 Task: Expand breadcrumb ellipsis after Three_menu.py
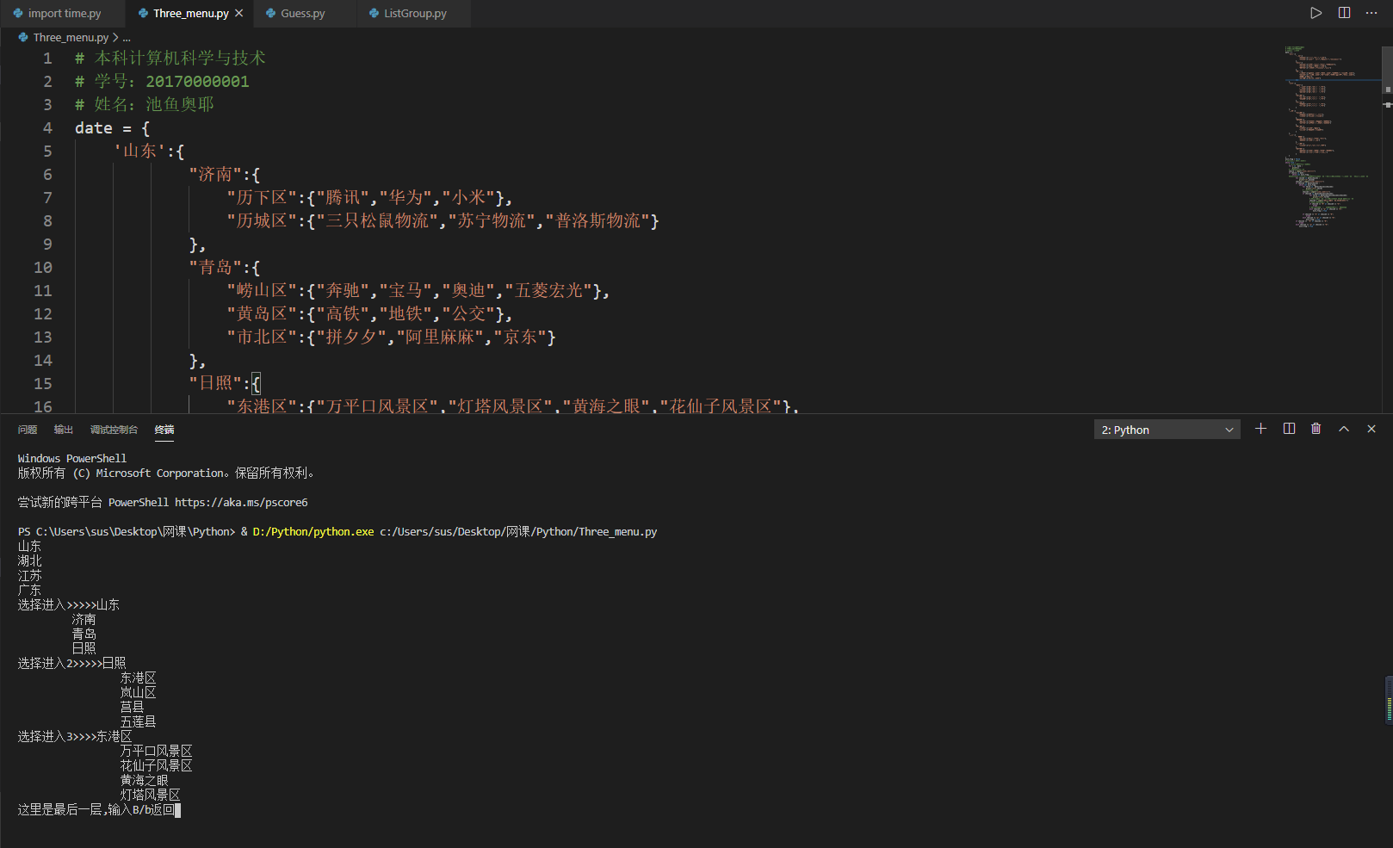[x=127, y=38]
